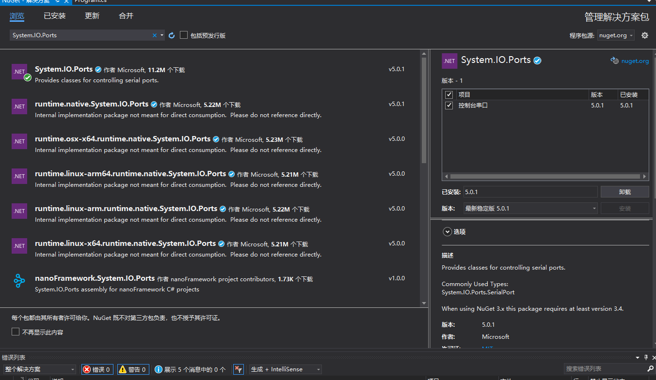
Task: Open the search box history dropdown arrow
Action: tap(162, 35)
